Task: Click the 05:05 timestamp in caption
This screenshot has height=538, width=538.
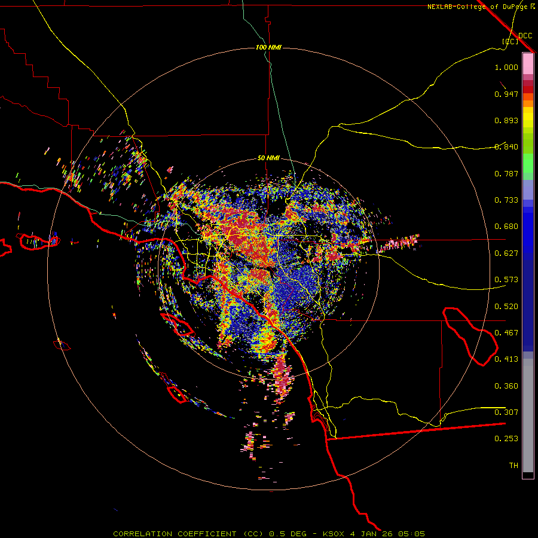Action: 411,534
